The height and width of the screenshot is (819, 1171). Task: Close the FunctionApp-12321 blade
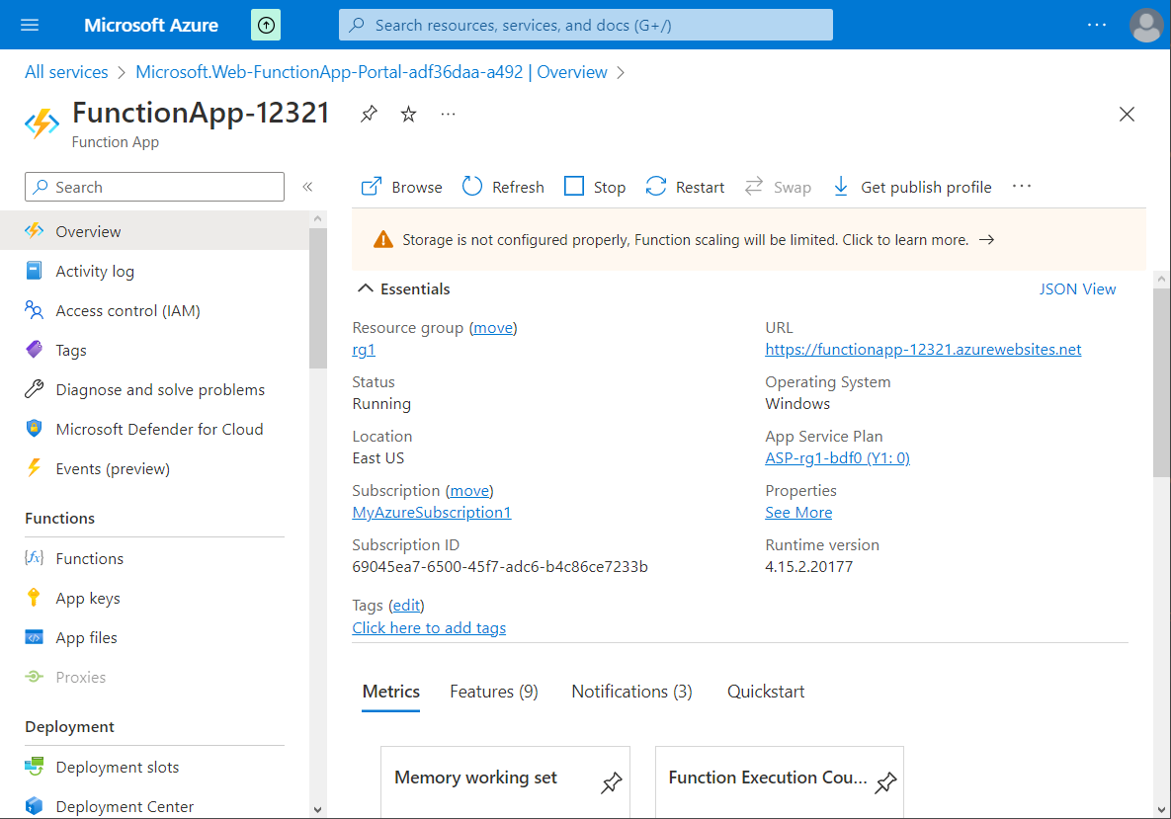[x=1127, y=115]
